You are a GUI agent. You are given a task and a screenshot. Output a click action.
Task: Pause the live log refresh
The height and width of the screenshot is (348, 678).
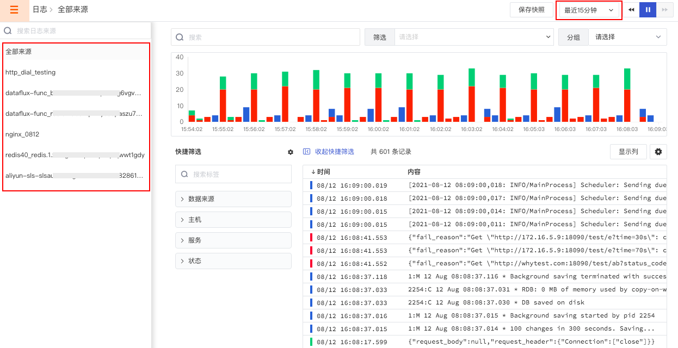pyautogui.click(x=648, y=10)
